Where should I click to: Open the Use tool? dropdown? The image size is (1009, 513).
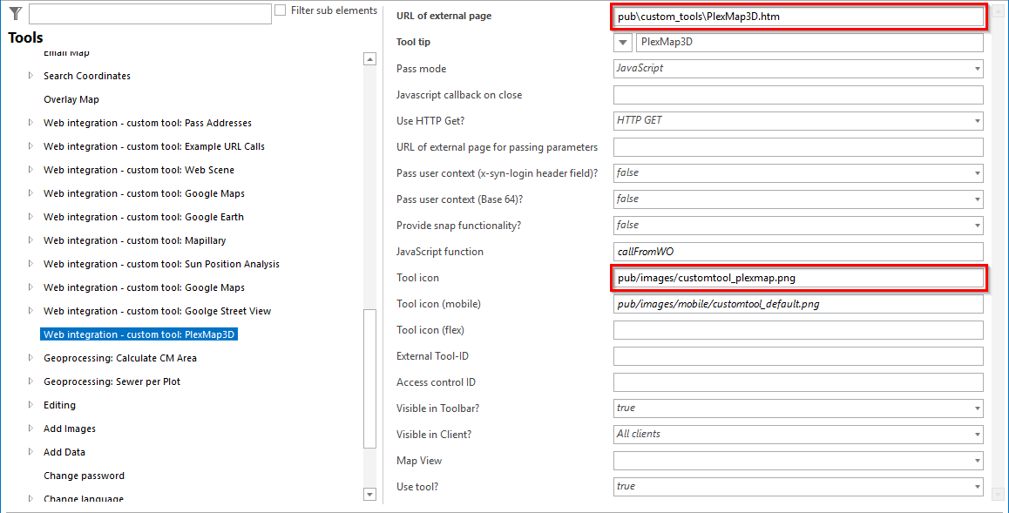(977, 486)
